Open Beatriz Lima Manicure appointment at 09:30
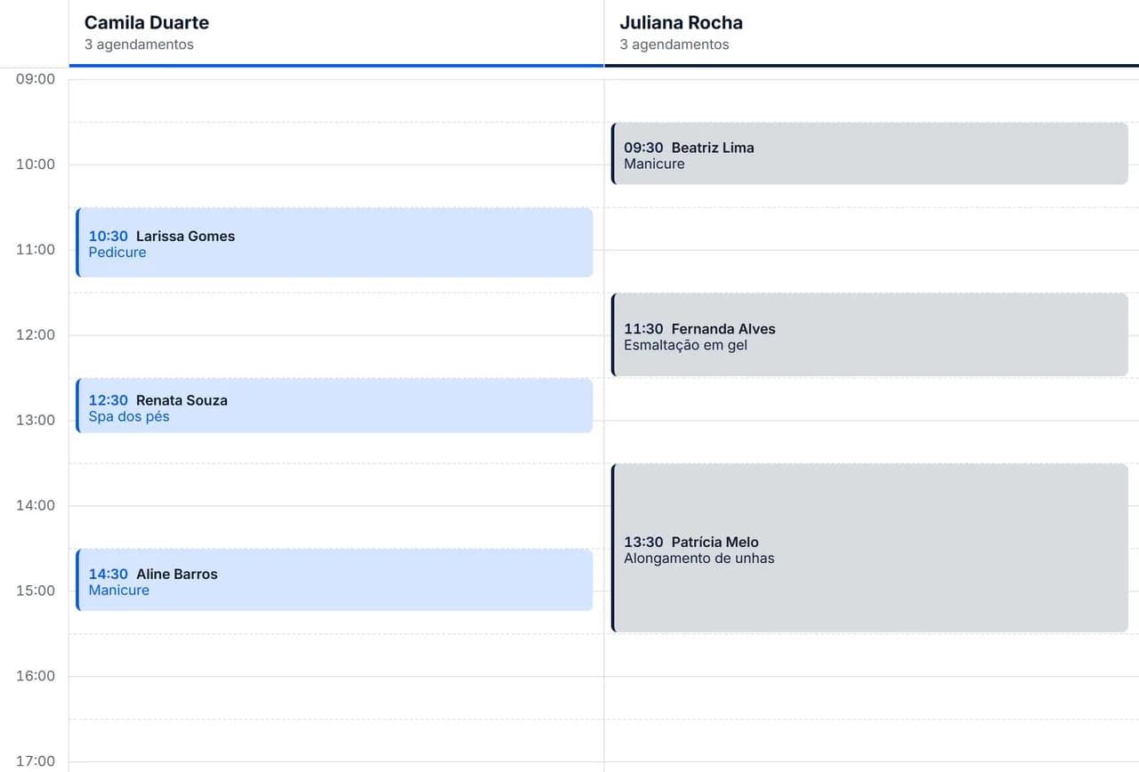The image size is (1139, 772). pyautogui.click(x=870, y=154)
